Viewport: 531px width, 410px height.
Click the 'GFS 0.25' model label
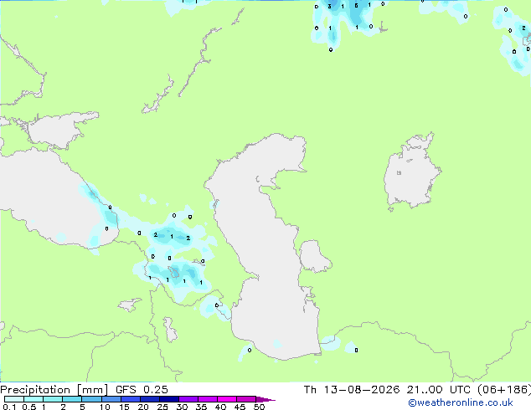(x=142, y=390)
